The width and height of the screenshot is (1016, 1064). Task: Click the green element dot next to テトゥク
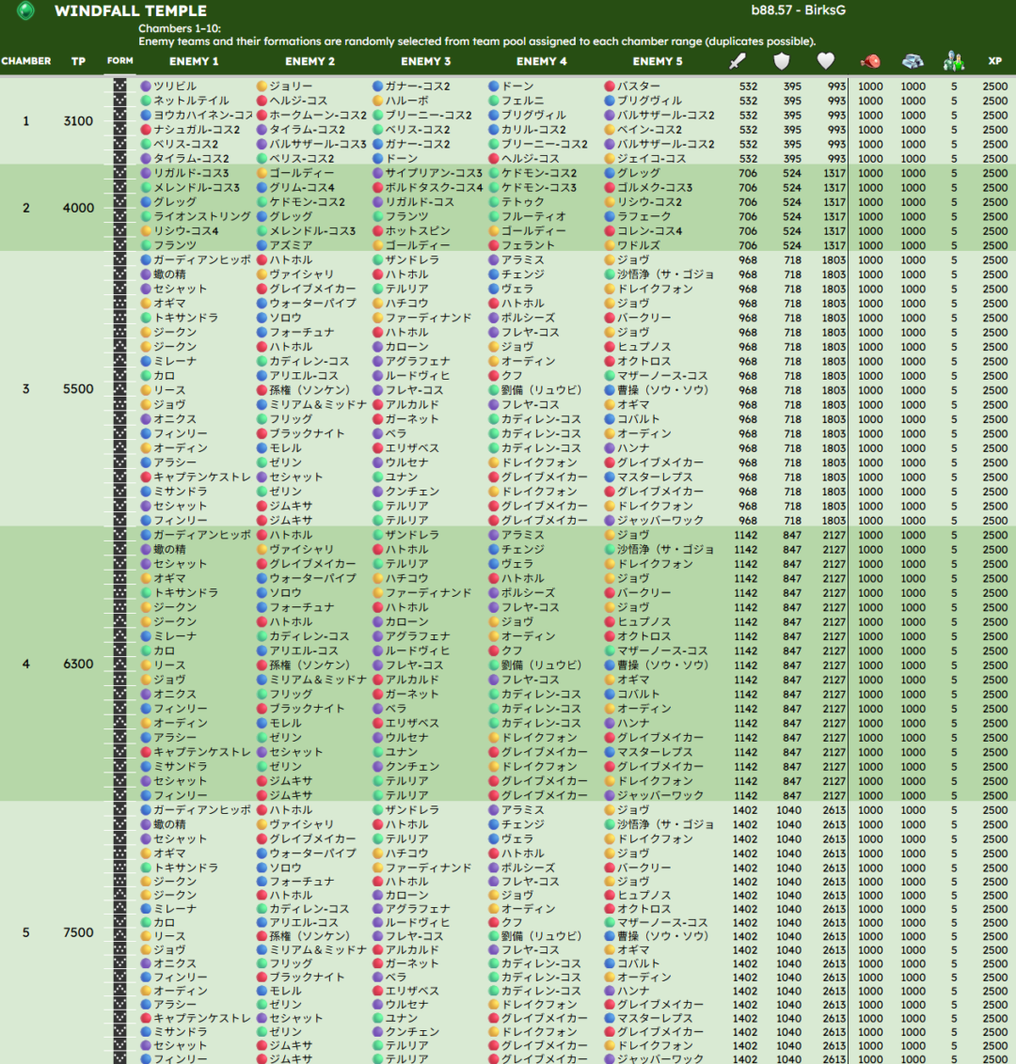pos(494,202)
